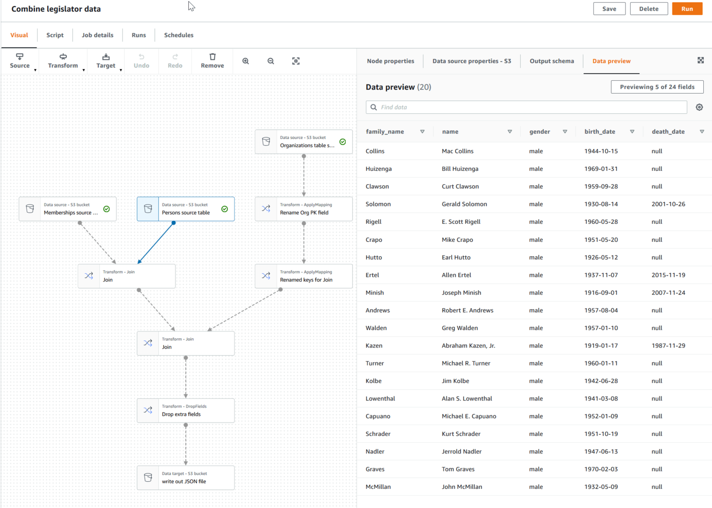This screenshot has width=712, height=508.
Task: Click the Find data search field
Action: (x=526, y=107)
